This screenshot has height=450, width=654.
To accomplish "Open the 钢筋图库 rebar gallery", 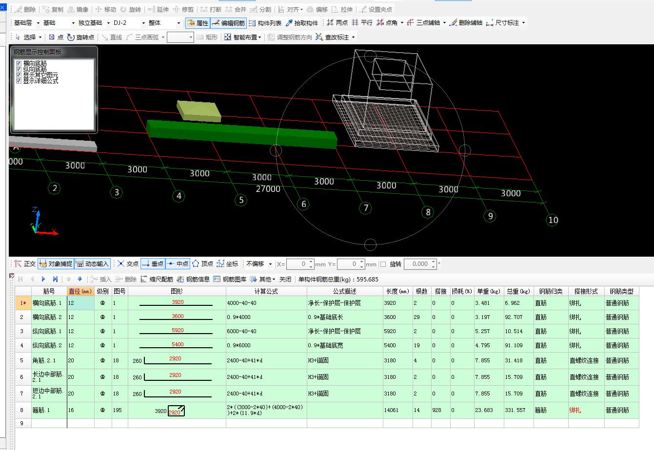I will click(230, 279).
